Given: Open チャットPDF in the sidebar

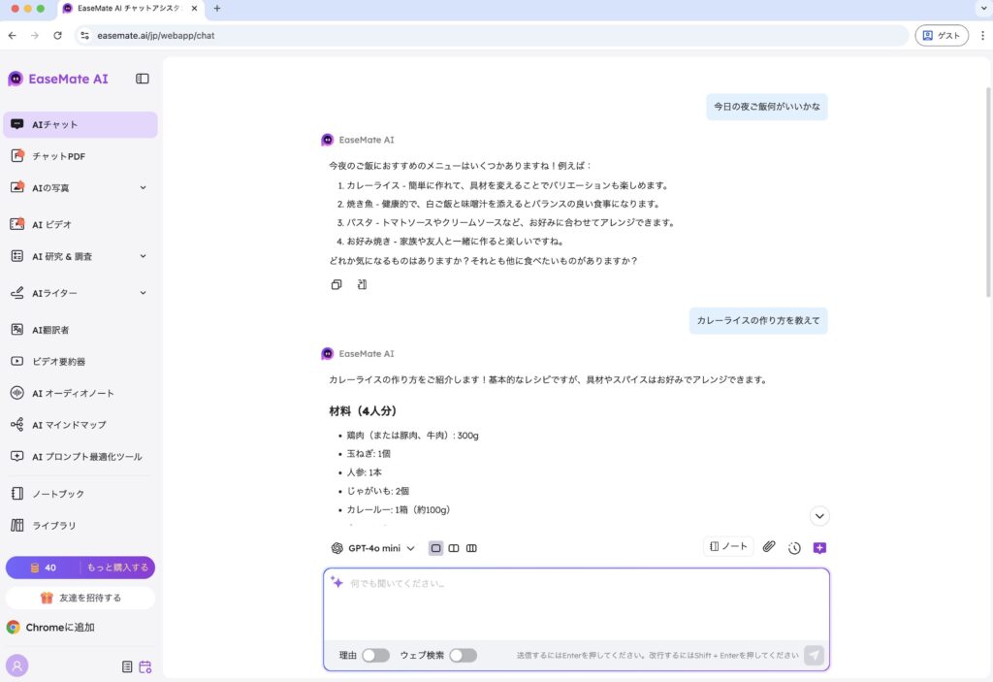Looking at the screenshot, I should pos(58,156).
